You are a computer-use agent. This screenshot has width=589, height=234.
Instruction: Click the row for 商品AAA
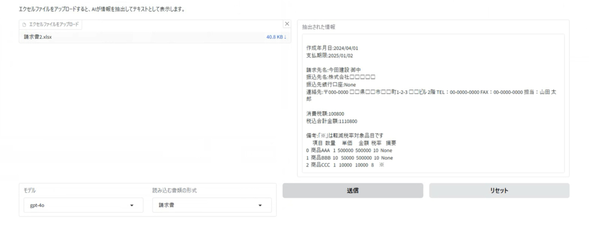349,150
